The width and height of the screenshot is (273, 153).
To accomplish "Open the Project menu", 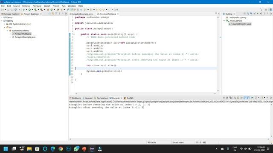I will pyautogui.click(x=56, y=6).
